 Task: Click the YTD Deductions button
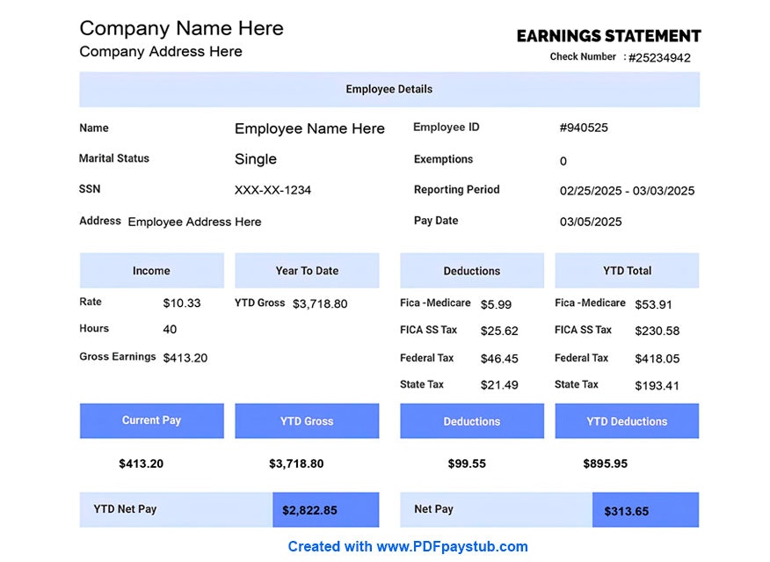[x=626, y=420]
